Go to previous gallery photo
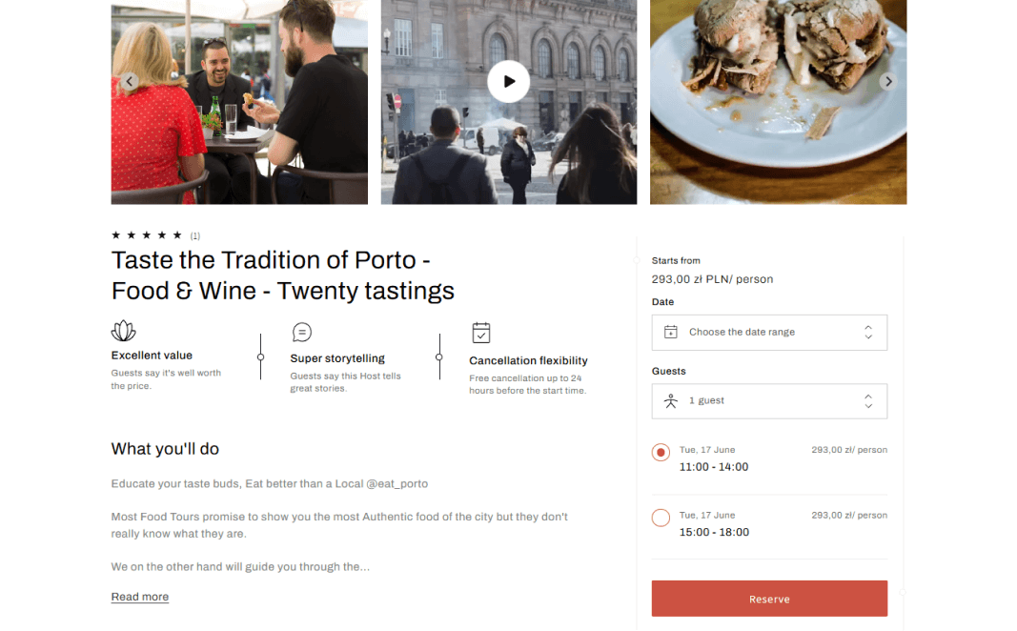 click(130, 82)
